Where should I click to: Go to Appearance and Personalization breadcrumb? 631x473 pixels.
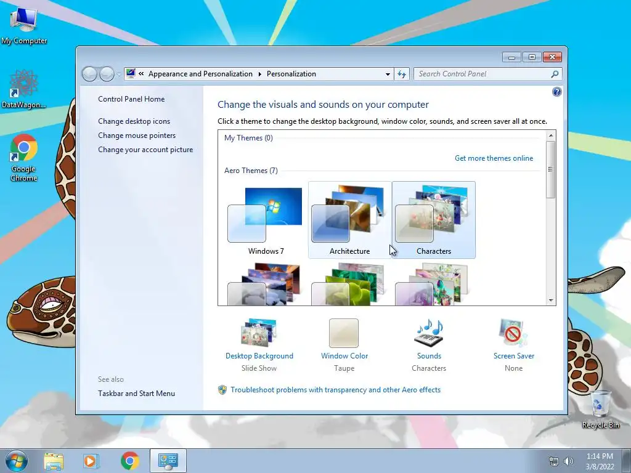[200, 74]
